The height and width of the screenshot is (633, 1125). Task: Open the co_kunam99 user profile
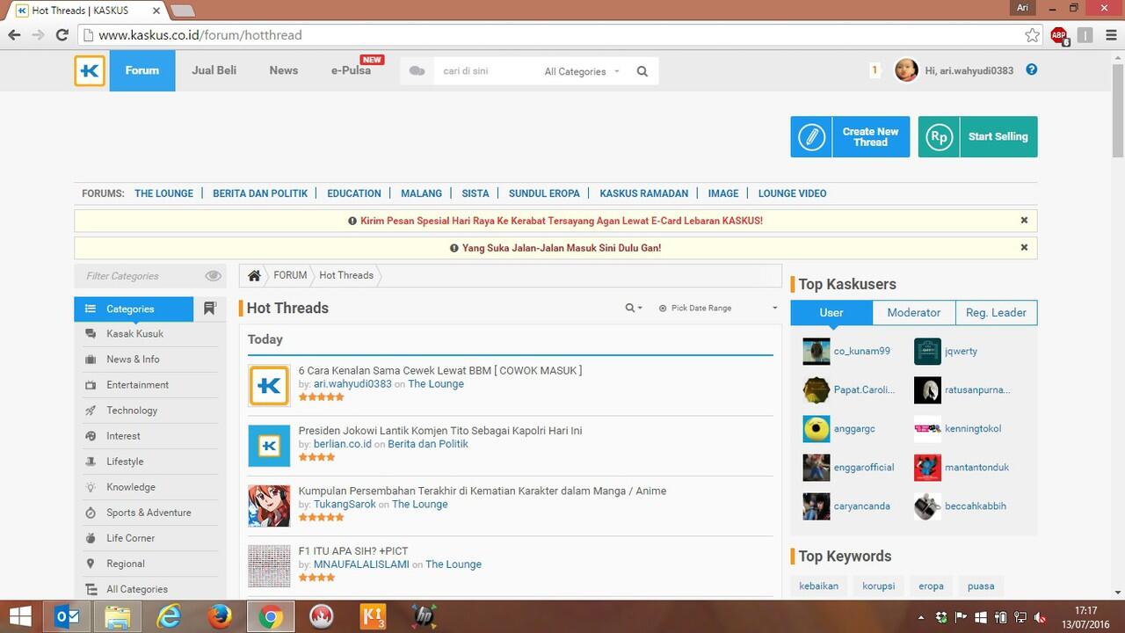click(862, 351)
